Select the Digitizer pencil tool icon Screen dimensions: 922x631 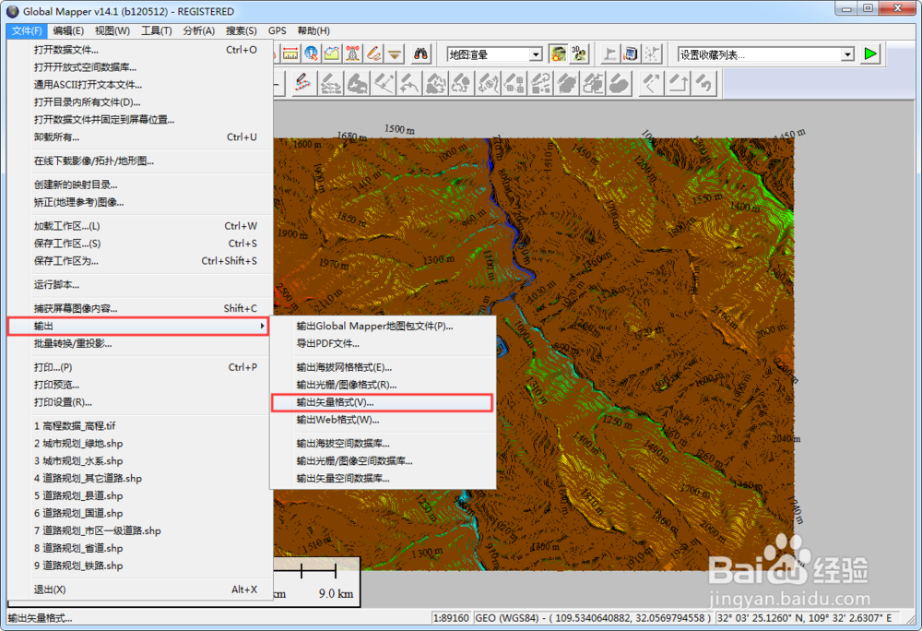pos(373,54)
